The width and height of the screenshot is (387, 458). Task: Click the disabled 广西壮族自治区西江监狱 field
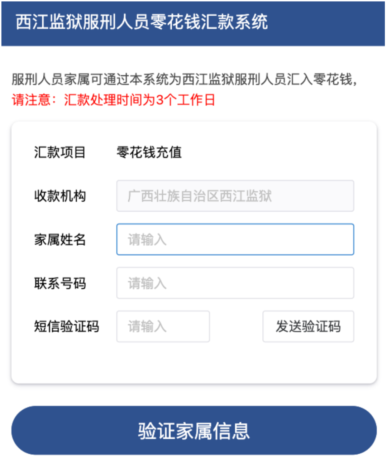235,196
